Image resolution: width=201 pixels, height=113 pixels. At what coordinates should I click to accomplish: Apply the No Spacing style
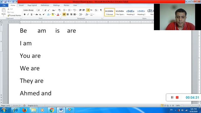coord(120,12)
